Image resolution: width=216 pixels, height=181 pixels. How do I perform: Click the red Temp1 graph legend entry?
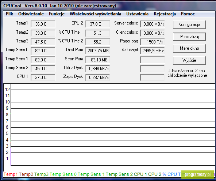[x=11, y=174]
